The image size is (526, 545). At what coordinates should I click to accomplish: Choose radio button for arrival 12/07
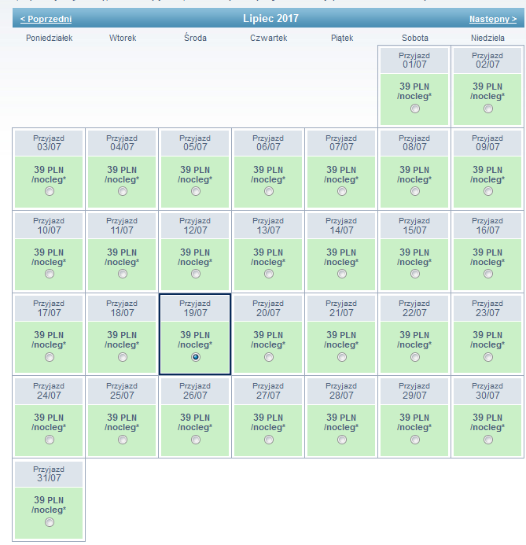click(196, 274)
